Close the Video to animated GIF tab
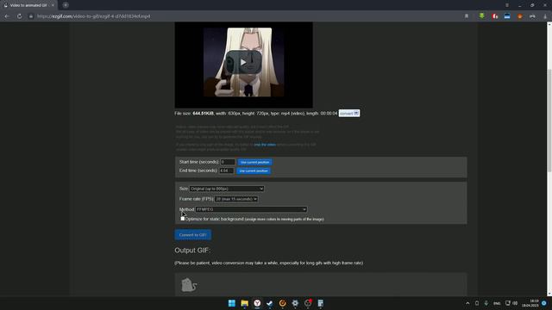This screenshot has height=310, width=552. coord(53,5)
